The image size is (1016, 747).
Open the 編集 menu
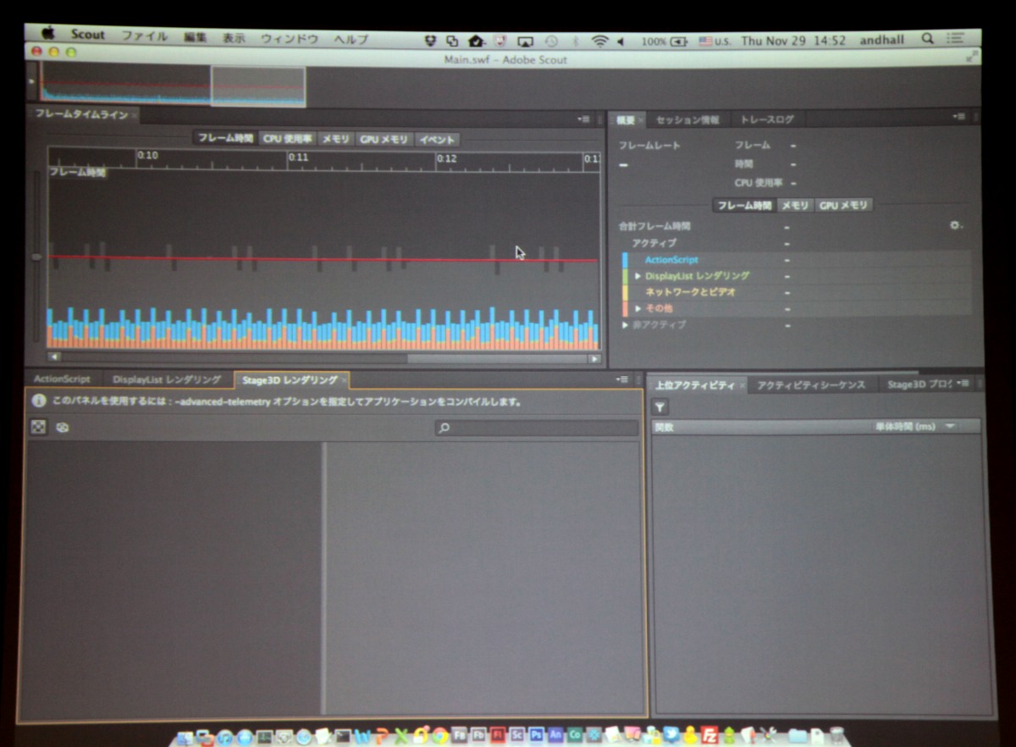[195, 38]
